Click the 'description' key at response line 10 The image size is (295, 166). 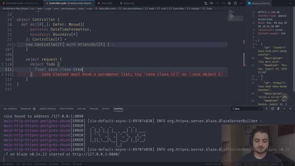click(273, 59)
